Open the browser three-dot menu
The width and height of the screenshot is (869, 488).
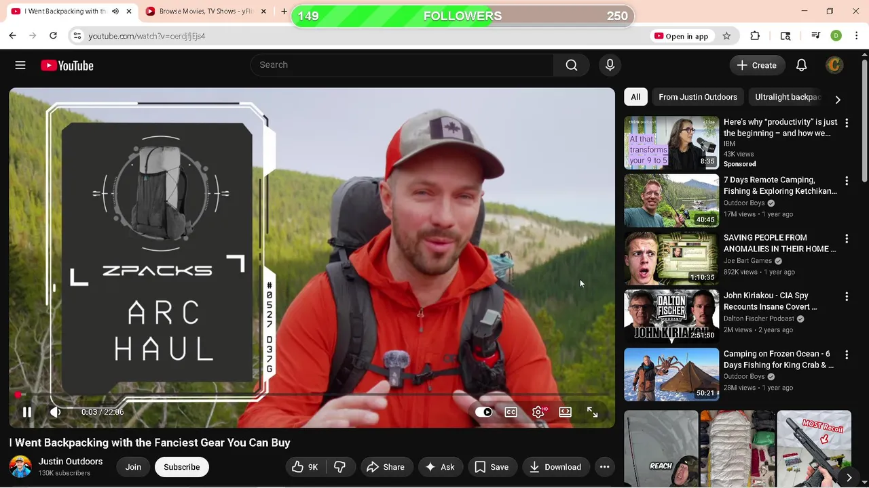tap(856, 36)
